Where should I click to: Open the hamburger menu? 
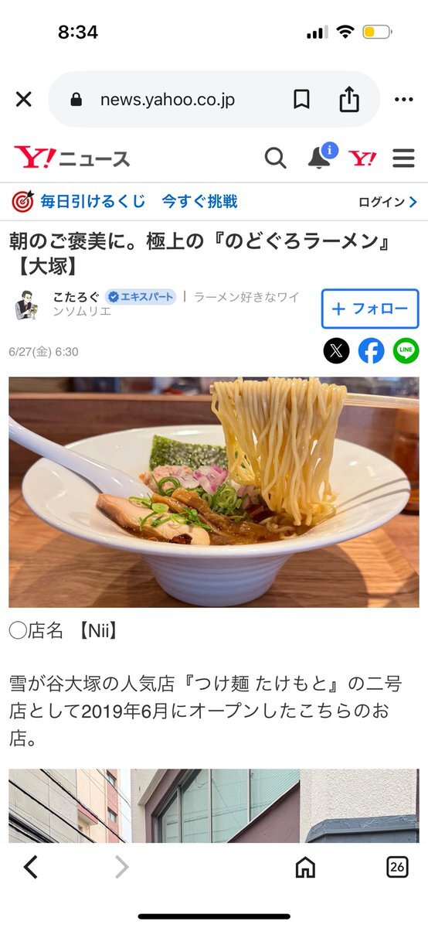click(403, 159)
